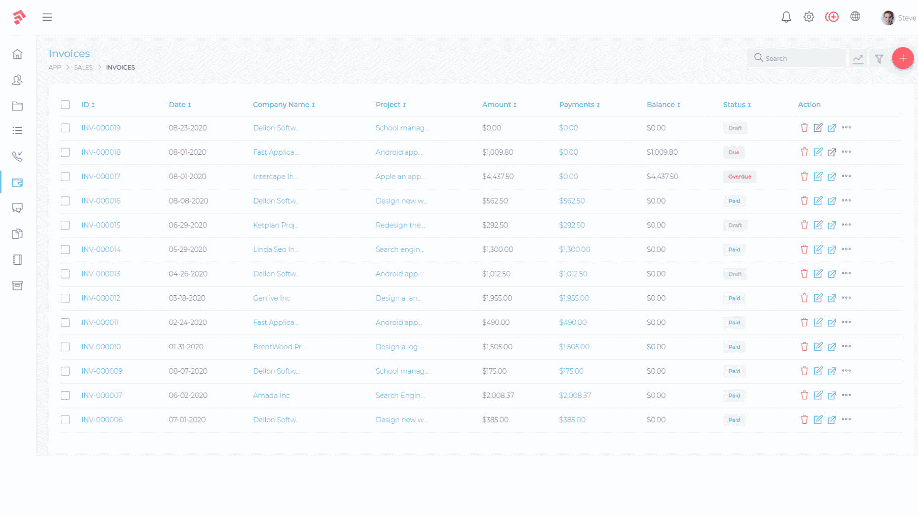
Task: Open the notebook sidebar icon
Action: [x=17, y=259]
